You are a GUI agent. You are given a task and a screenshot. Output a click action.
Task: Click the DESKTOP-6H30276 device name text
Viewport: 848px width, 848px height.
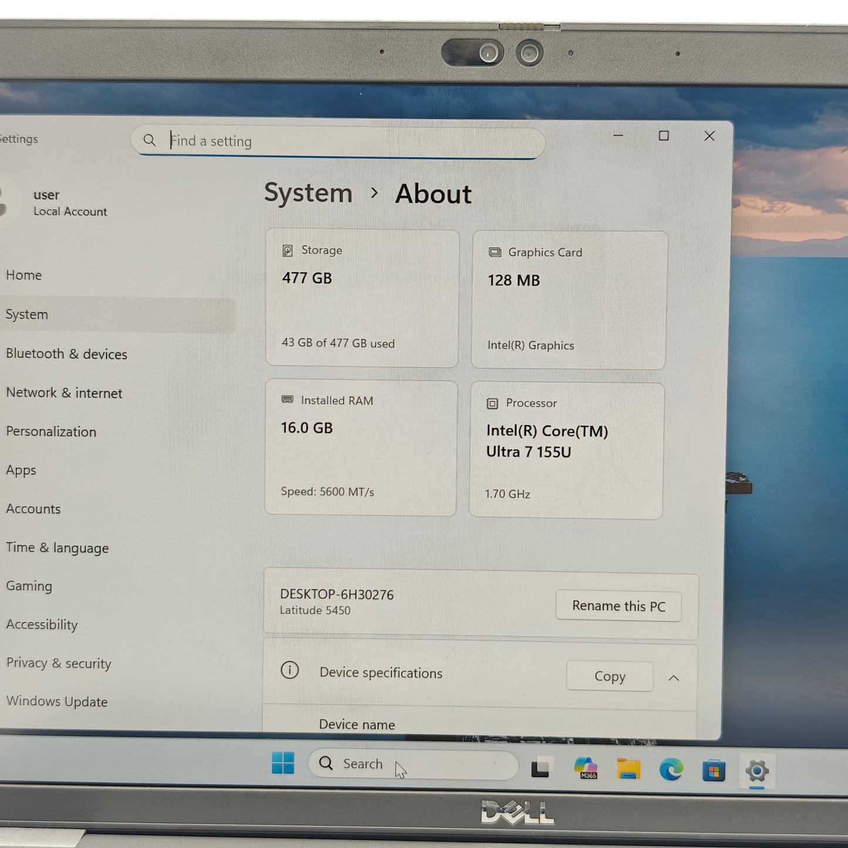tap(337, 594)
